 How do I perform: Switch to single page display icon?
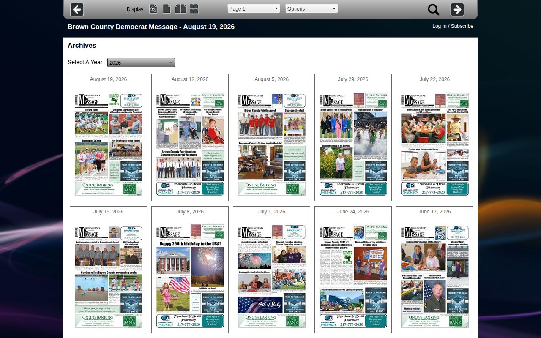(x=167, y=9)
